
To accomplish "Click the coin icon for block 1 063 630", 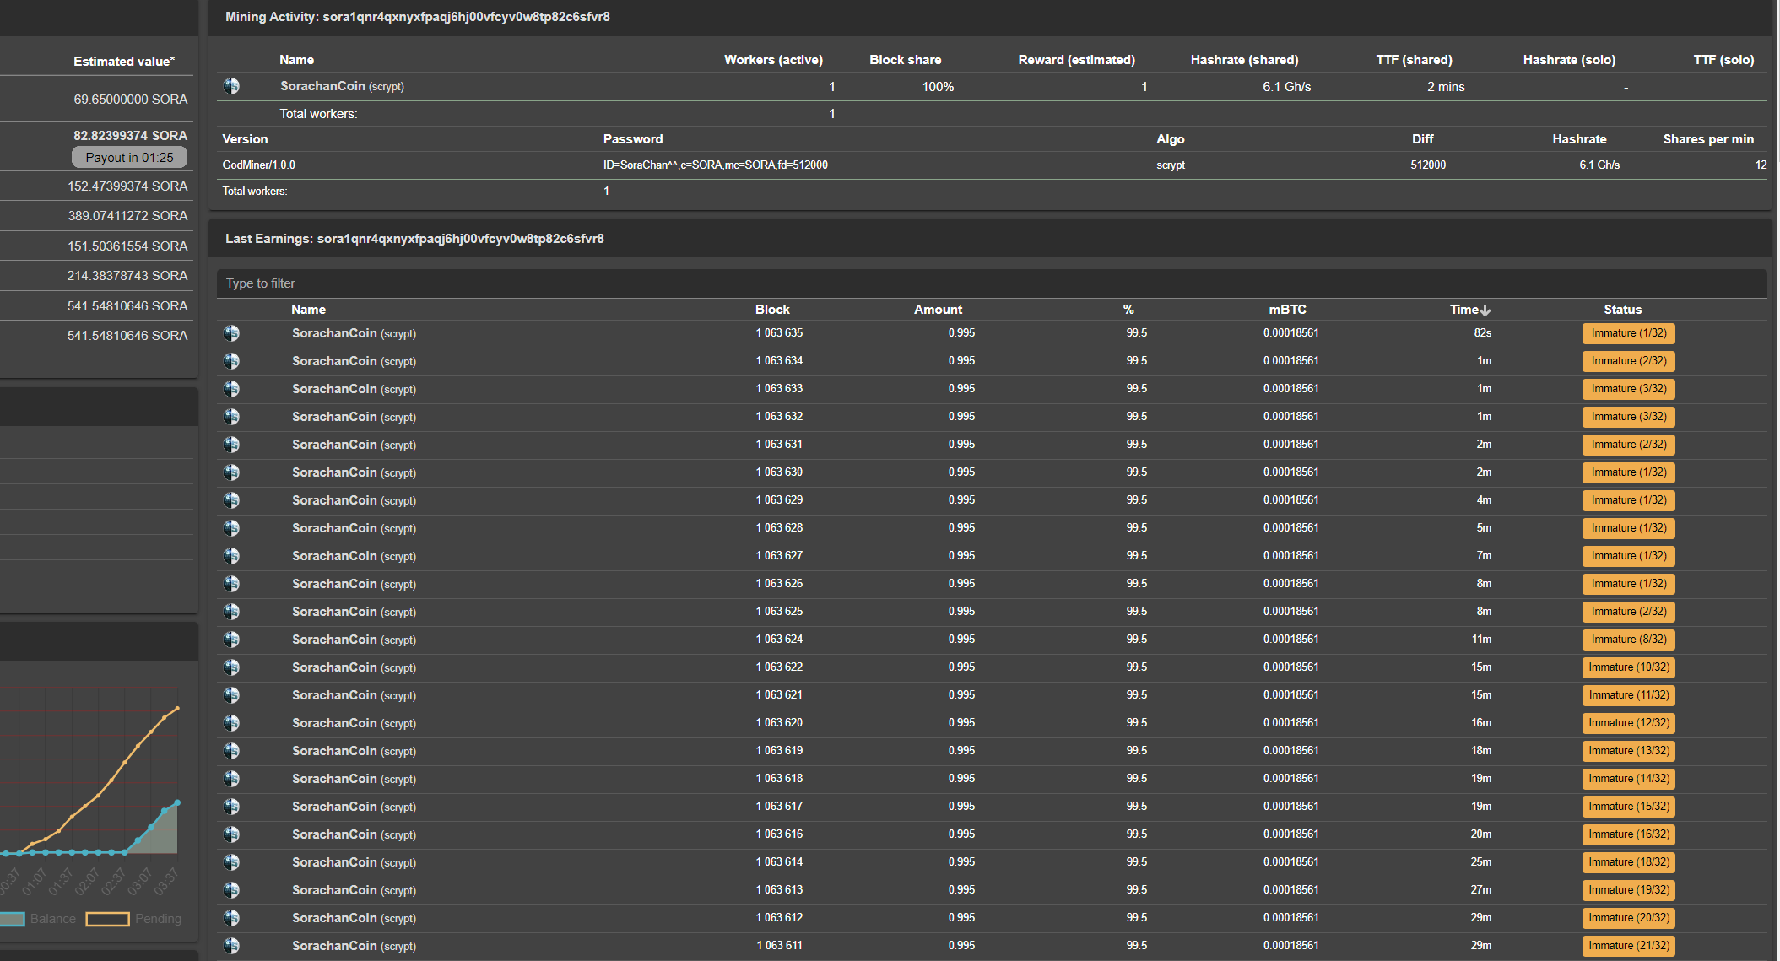I will click(231, 472).
